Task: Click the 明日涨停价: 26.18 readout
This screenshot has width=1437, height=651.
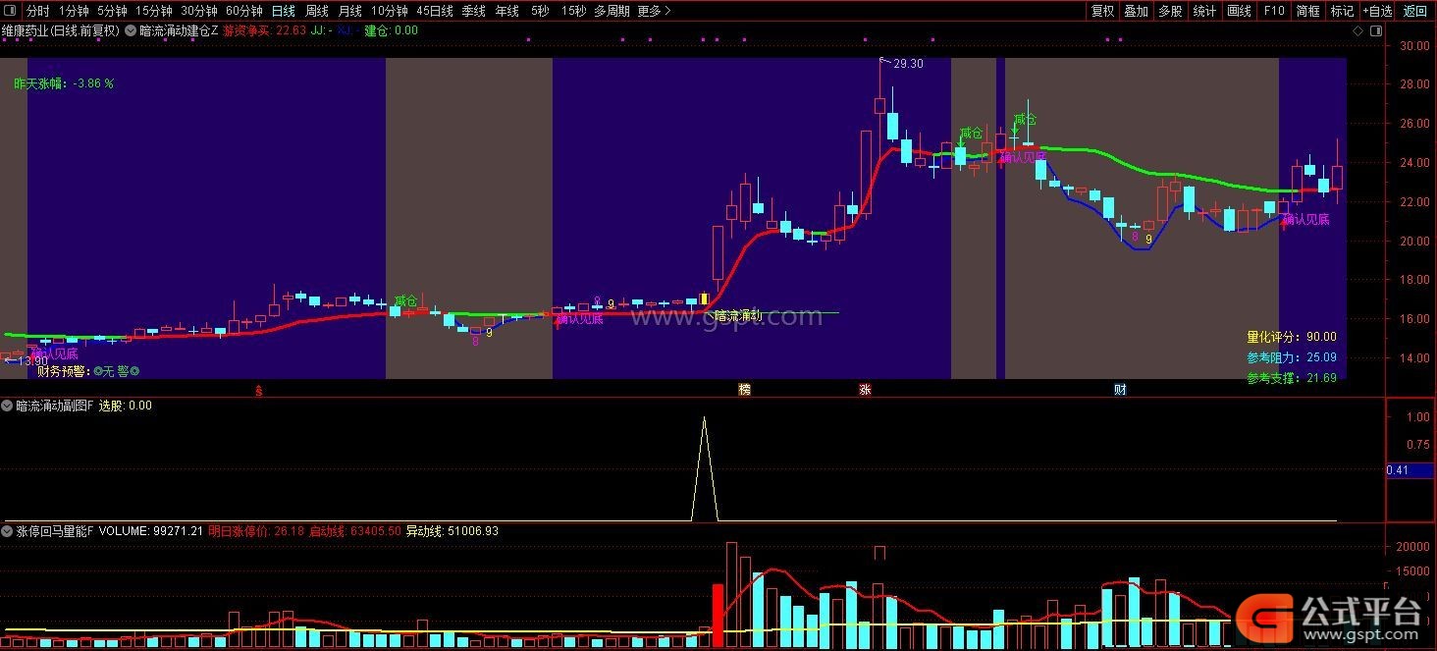Action: (x=255, y=531)
